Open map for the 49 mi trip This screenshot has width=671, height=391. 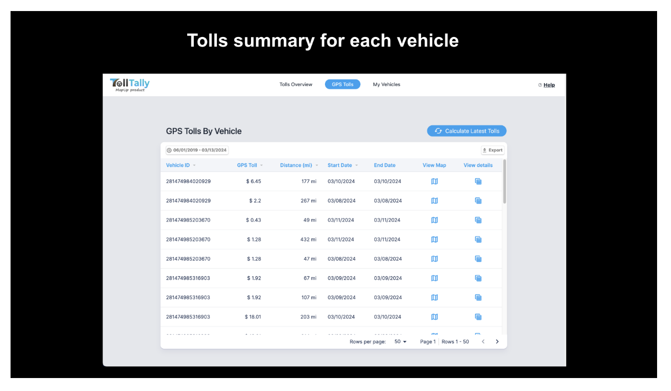pos(434,220)
